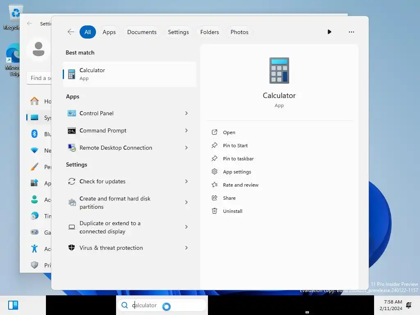420x315 pixels.
Task: Expand Check for updates details
Action: [x=187, y=181]
